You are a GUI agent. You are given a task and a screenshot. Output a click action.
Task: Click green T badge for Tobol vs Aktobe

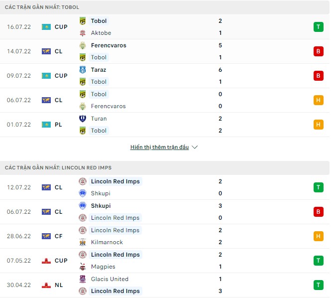tap(319, 27)
